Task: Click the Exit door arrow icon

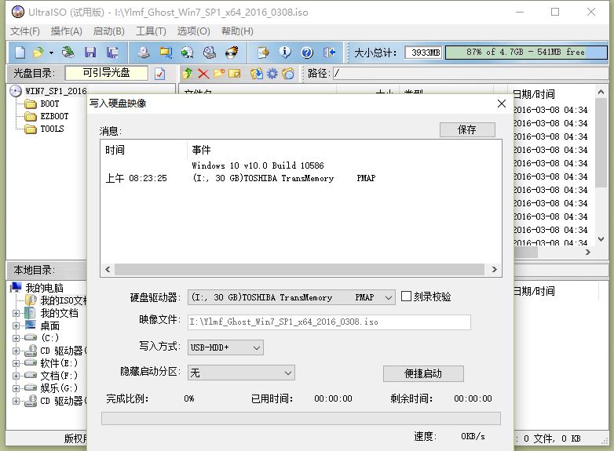Action: pyautogui.click(x=329, y=53)
